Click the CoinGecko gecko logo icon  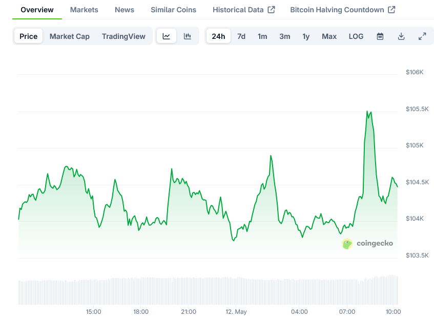pyautogui.click(x=348, y=244)
